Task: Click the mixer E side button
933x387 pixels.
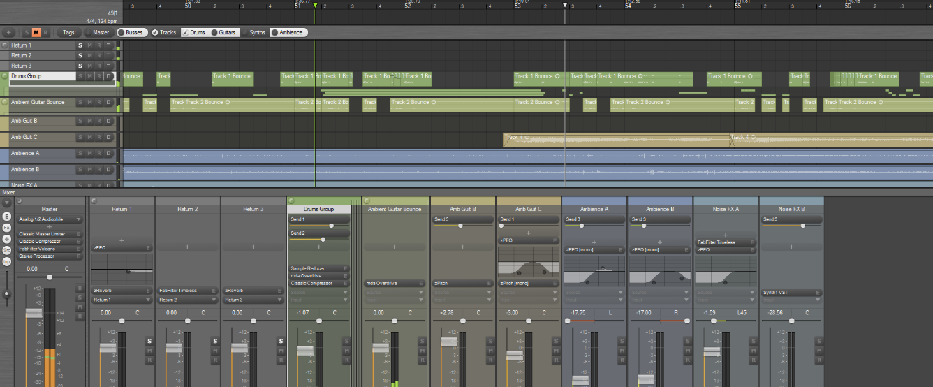Action: [x=7, y=217]
